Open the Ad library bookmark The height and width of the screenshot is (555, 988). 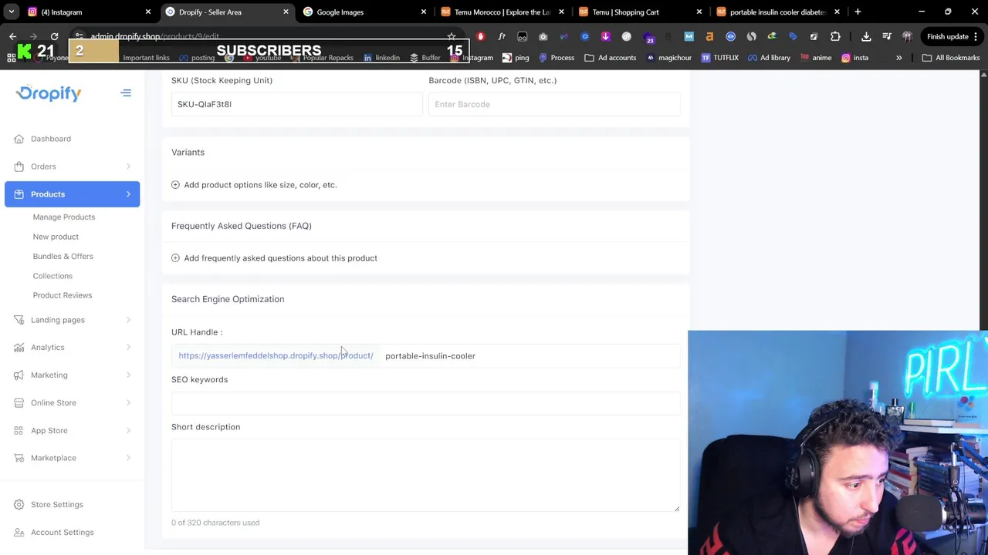pos(769,58)
